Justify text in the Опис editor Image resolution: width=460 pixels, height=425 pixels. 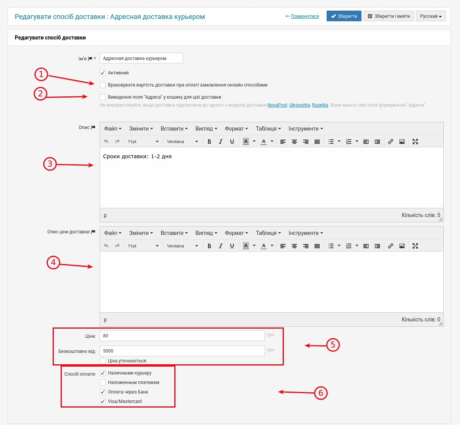(317, 142)
